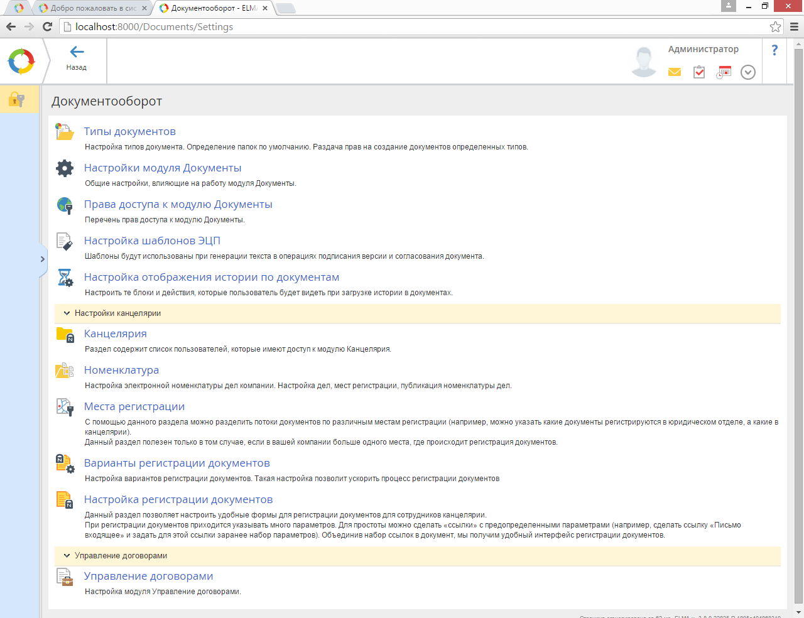
Task: Click the question mark help icon
Action: click(x=774, y=50)
